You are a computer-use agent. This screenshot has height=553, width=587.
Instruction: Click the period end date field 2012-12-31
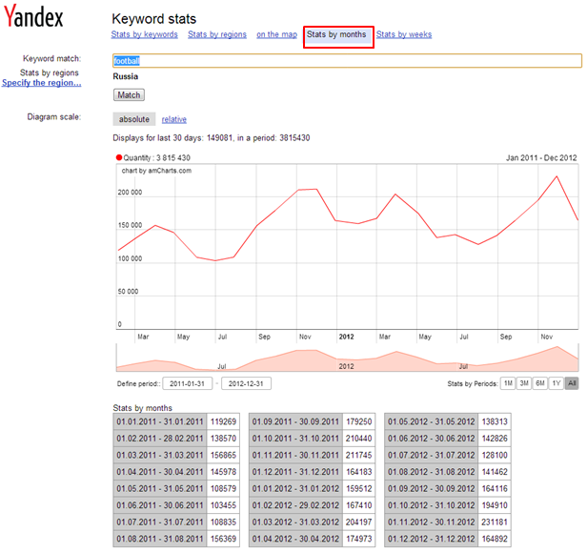click(x=246, y=383)
